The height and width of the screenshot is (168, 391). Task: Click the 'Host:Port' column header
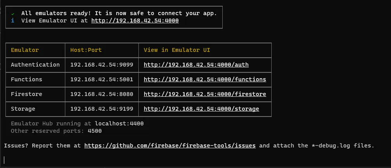click(86, 50)
